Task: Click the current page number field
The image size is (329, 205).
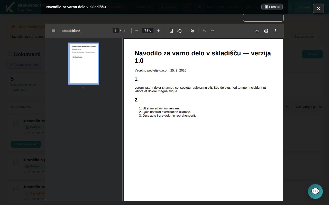Action: (115, 31)
